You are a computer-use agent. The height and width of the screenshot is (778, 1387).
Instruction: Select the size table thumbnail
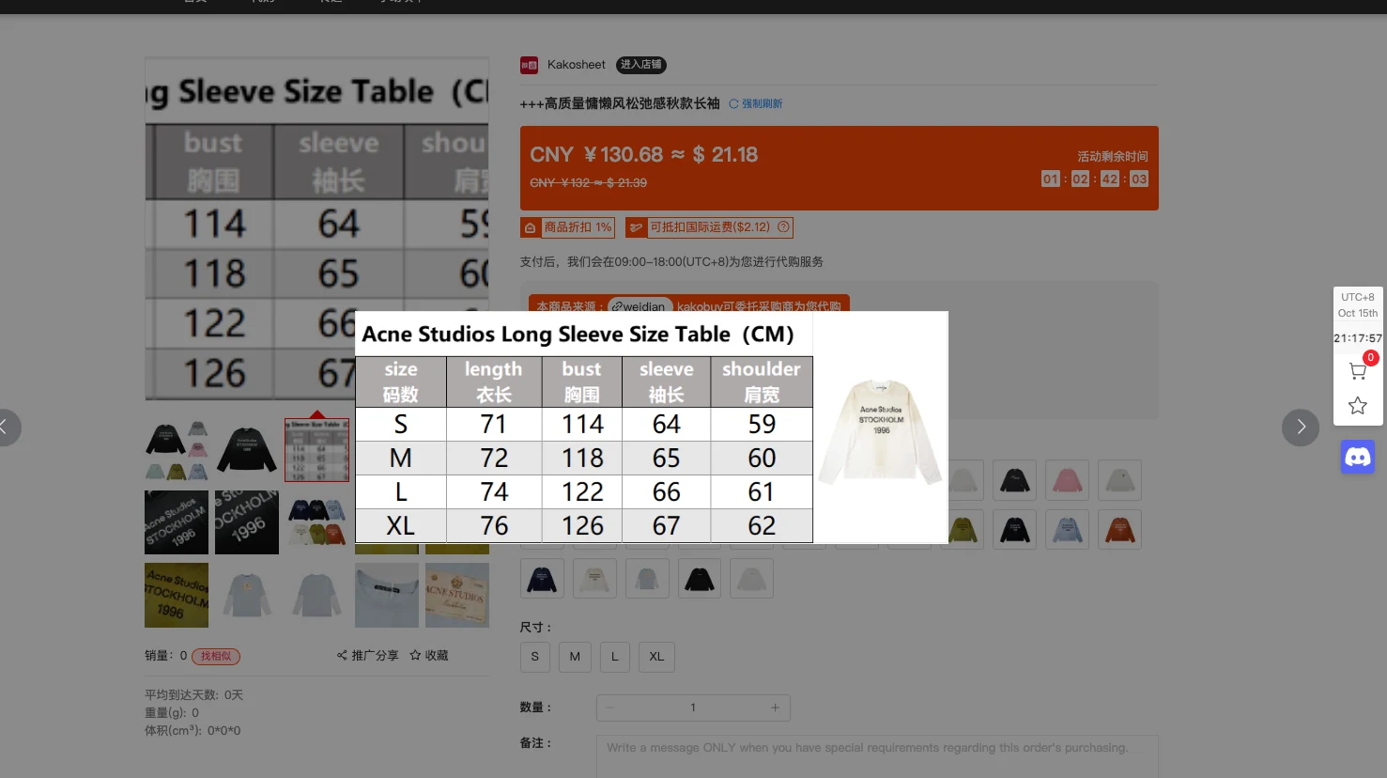[x=316, y=450]
